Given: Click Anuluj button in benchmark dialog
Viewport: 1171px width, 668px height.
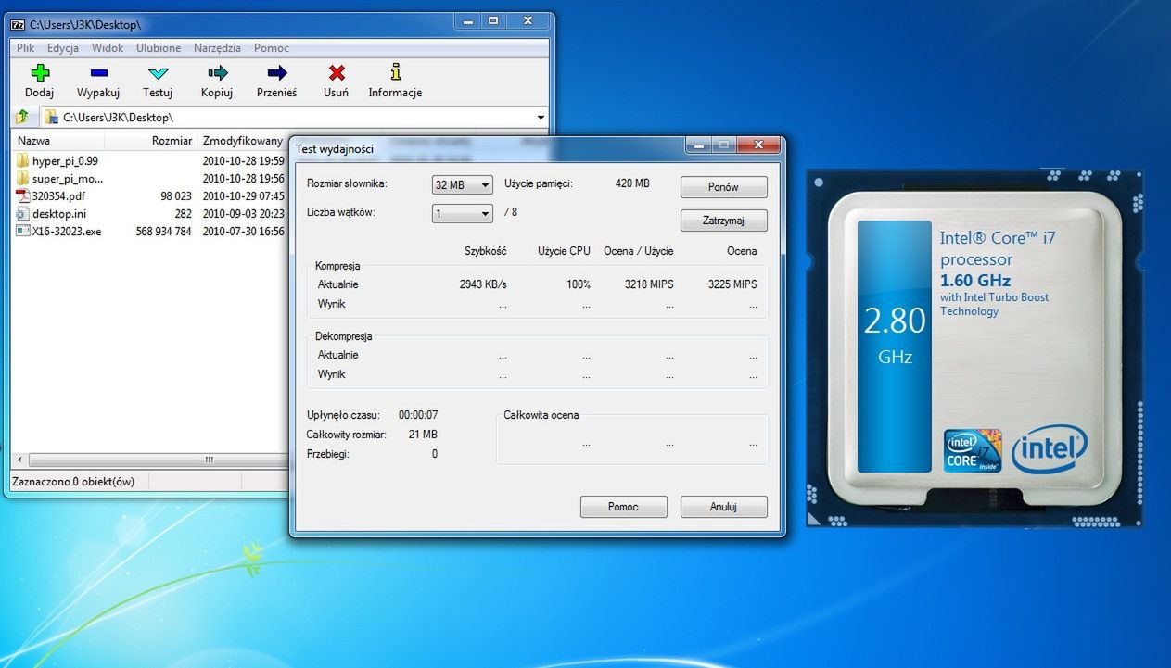Looking at the screenshot, I should point(723,507).
